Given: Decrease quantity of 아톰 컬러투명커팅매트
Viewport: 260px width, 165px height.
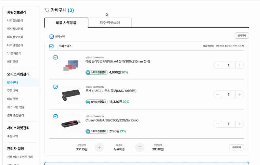Looking at the screenshot, I should (218, 65).
